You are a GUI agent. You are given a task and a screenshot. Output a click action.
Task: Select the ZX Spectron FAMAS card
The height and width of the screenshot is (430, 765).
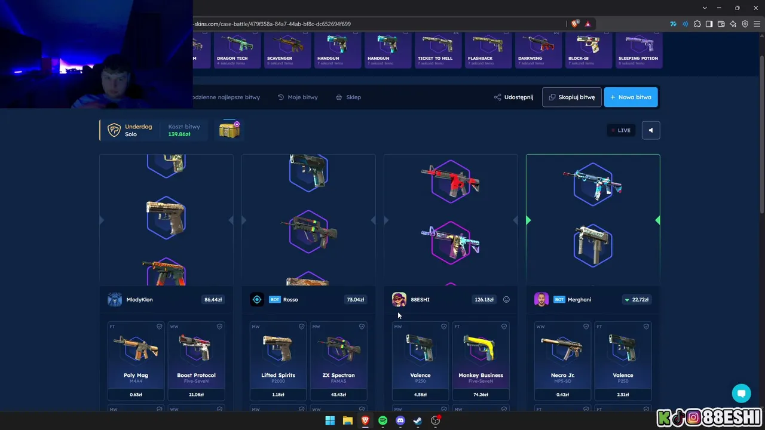point(338,361)
